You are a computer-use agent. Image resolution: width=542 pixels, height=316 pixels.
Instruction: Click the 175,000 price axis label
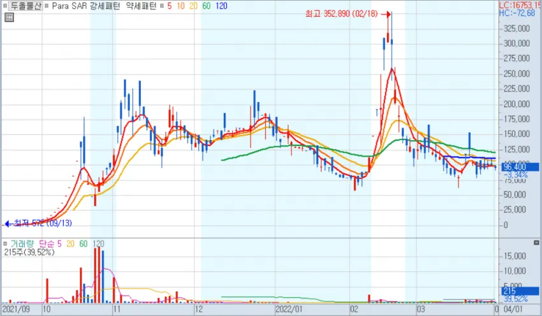[x=516, y=119]
